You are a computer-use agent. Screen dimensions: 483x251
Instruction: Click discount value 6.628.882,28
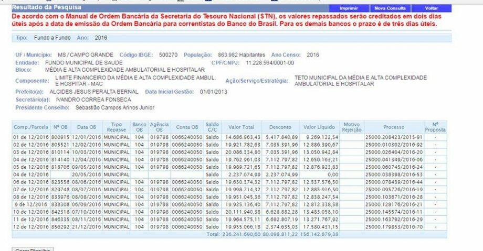point(282,212)
